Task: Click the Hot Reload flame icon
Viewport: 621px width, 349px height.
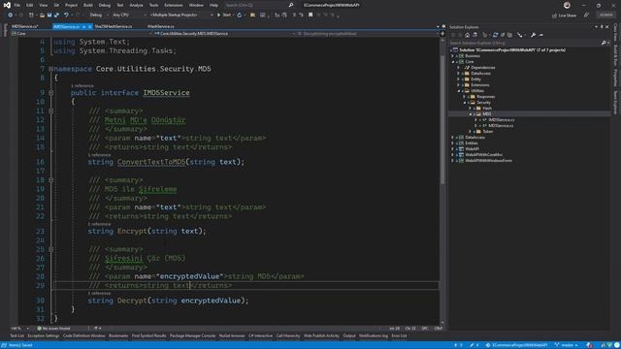Action: click(240, 16)
